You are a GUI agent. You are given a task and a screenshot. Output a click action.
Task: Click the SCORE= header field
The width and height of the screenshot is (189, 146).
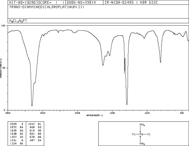coord(52,2)
